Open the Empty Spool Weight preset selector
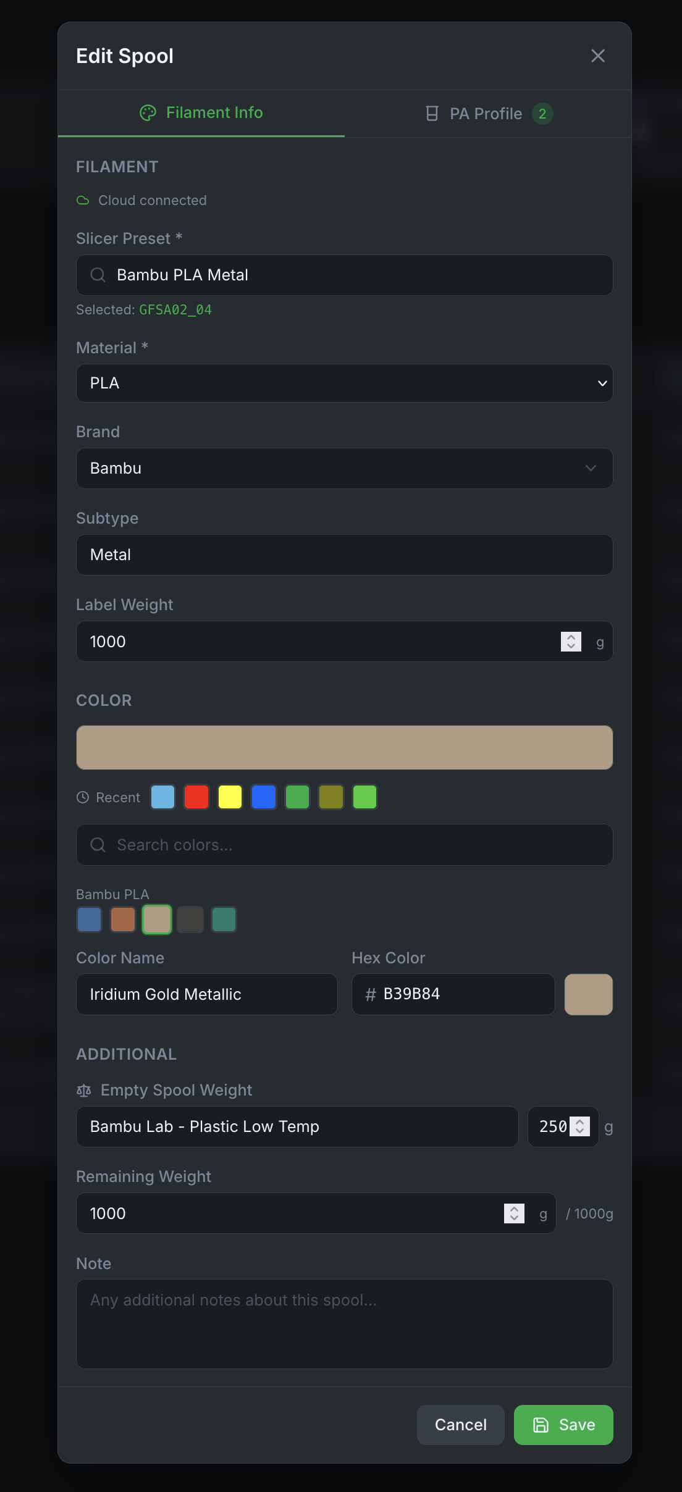This screenshot has width=682, height=1492. click(297, 1126)
